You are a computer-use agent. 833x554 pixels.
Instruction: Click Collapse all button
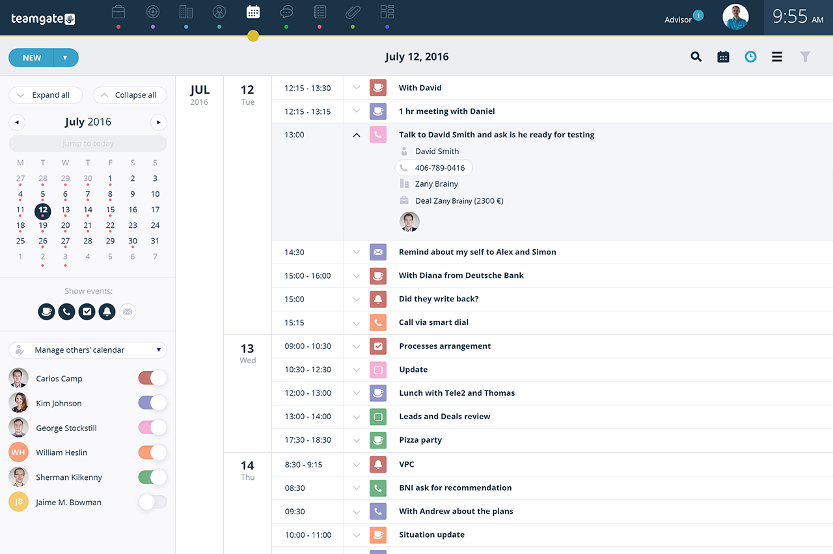(x=130, y=95)
